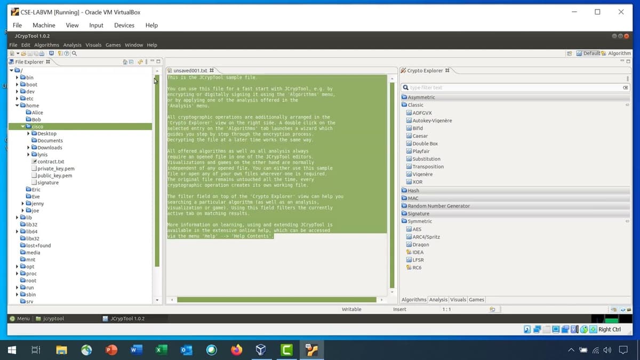Screen dimensions: 640x360
Task: Click the help question mark toolbar icon
Action: 67,53
